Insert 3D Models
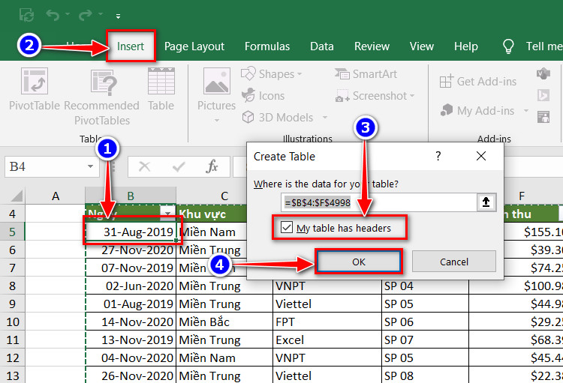Image resolution: width=563 pixels, height=383 pixels. pos(278,117)
